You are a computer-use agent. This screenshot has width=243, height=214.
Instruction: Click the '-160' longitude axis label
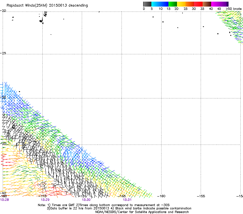(x=161, y=196)
